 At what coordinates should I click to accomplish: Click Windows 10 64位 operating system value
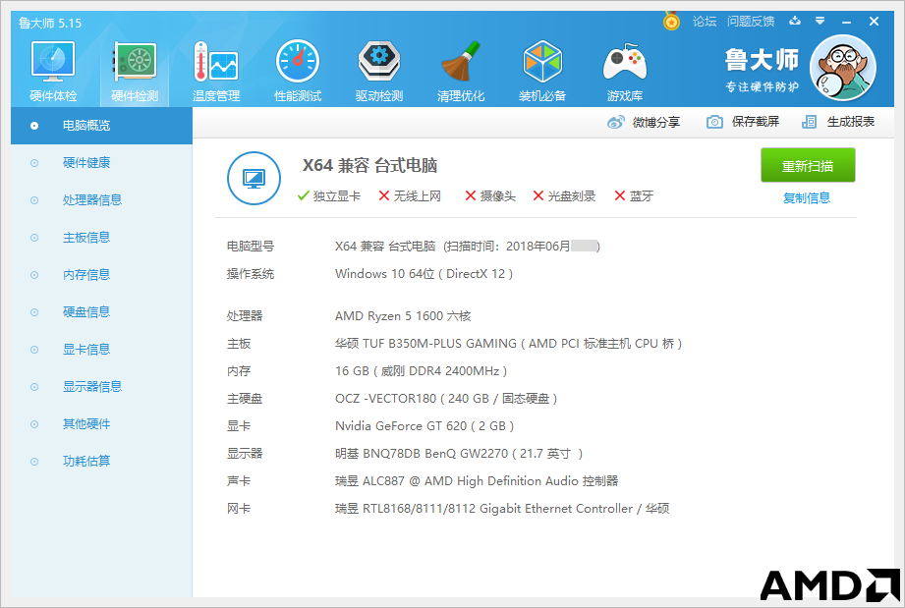click(x=424, y=273)
